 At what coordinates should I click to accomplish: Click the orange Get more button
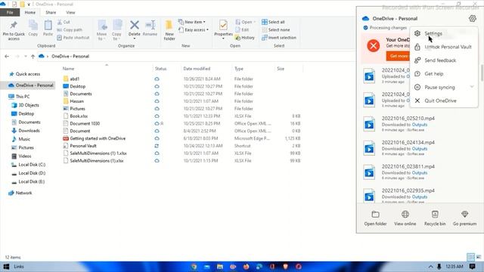(x=398, y=56)
